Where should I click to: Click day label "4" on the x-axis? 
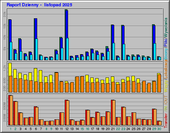pos(26,129)
